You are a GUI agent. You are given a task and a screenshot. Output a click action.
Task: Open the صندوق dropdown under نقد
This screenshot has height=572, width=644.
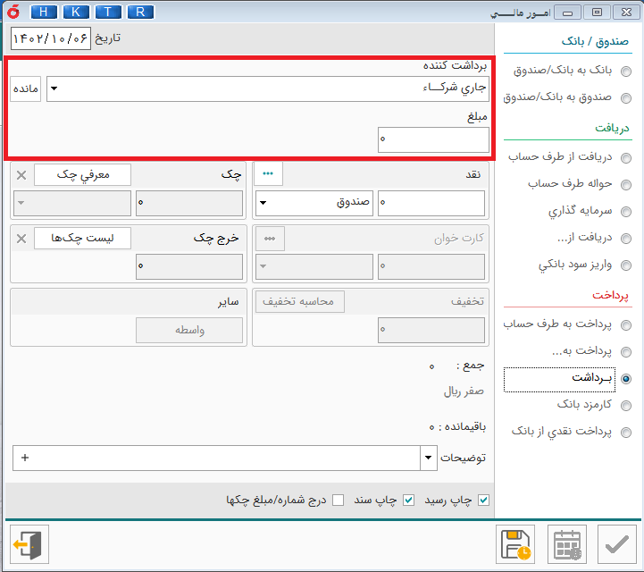[314, 203]
